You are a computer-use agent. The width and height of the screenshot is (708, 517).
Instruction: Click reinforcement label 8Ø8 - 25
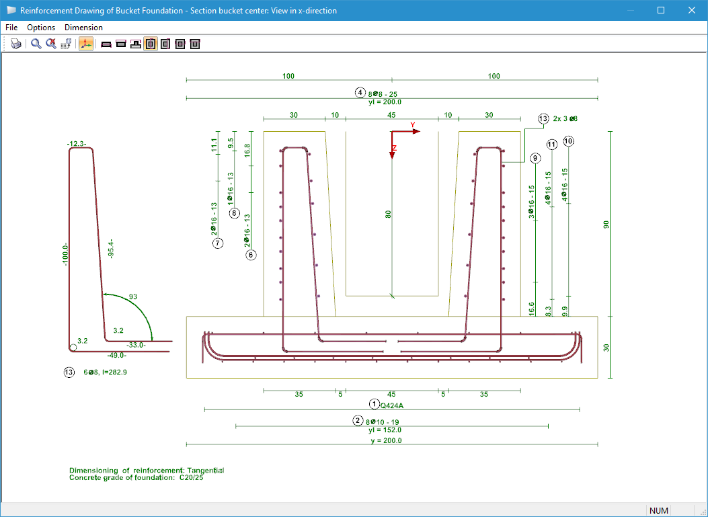(x=383, y=94)
